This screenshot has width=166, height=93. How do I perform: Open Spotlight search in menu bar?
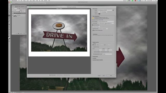pyautogui.click(x=154, y=1)
